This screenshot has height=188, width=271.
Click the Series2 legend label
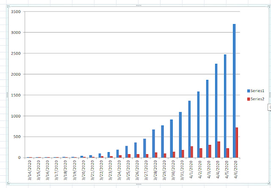click(257, 99)
